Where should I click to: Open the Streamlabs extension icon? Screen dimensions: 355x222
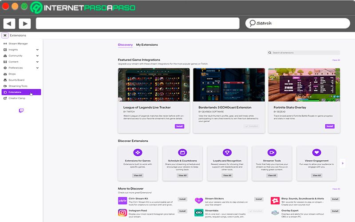pos(199,213)
